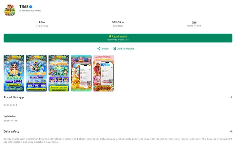Screen dimensions: 236x147
Task: Click the Verified by Play Protect label
Action: [x=31, y=11]
